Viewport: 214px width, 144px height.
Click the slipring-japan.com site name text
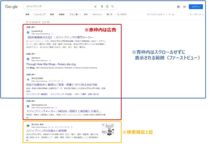pyautogui.click(x=39, y=105)
